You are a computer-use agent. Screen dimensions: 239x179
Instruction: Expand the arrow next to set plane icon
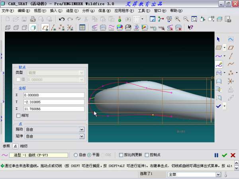click(225, 48)
